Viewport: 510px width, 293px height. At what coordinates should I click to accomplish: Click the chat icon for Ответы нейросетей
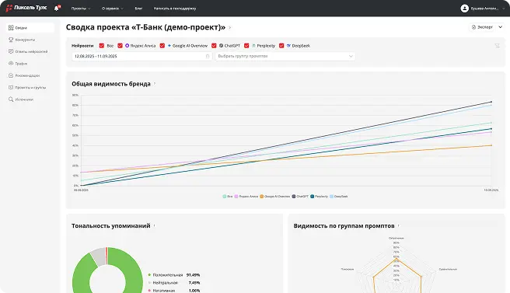pyautogui.click(x=11, y=51)
